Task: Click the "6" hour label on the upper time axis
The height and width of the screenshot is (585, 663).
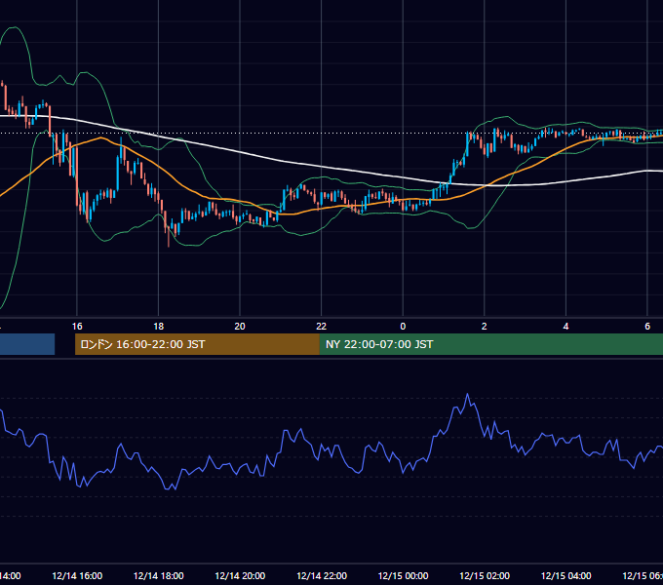Action: [x=647, y=327]
